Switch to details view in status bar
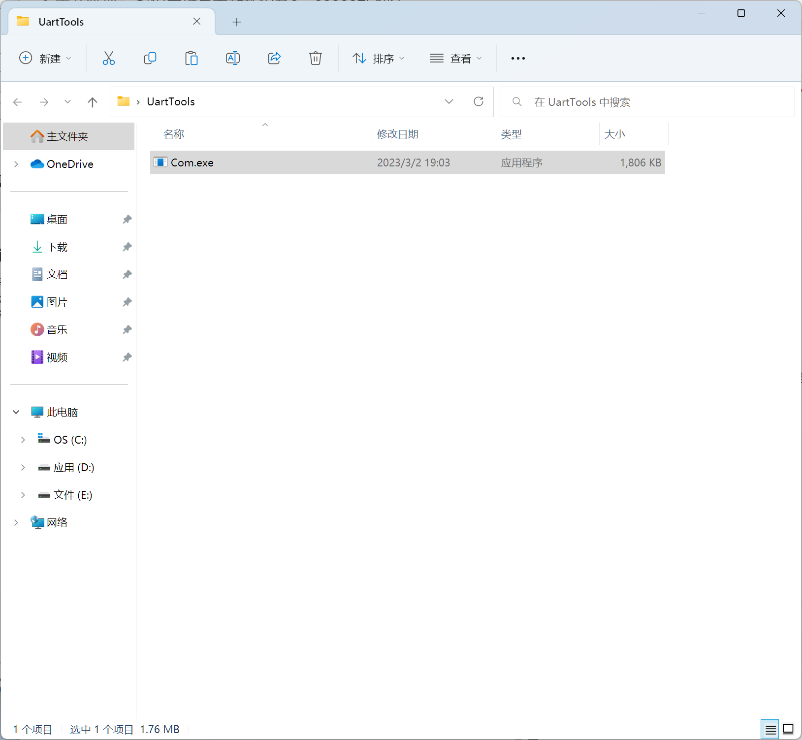The height and width of the screenshot is (740, 802). pos(770,729)
